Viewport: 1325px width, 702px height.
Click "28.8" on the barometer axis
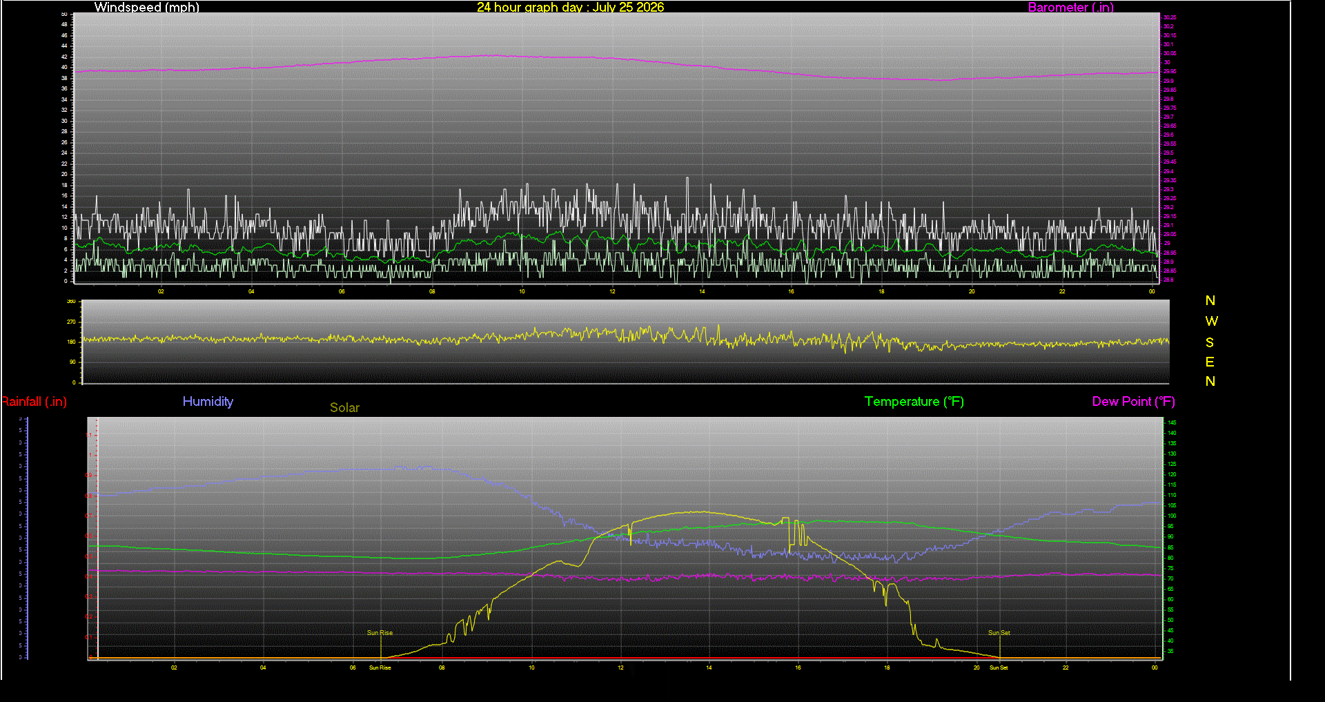(x=1168, y=280)
